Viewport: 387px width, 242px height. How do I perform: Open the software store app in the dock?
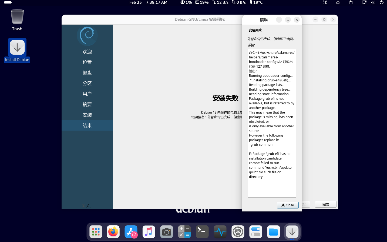(x=131, y=232)
